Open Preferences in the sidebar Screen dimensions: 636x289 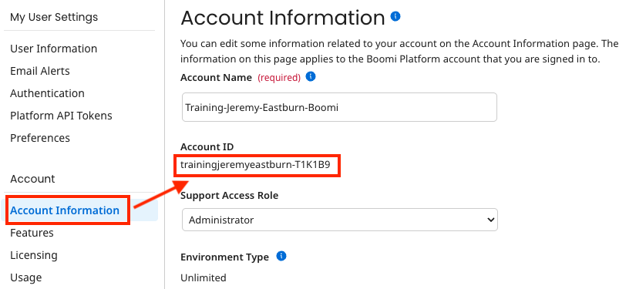[x=40, y=138]
